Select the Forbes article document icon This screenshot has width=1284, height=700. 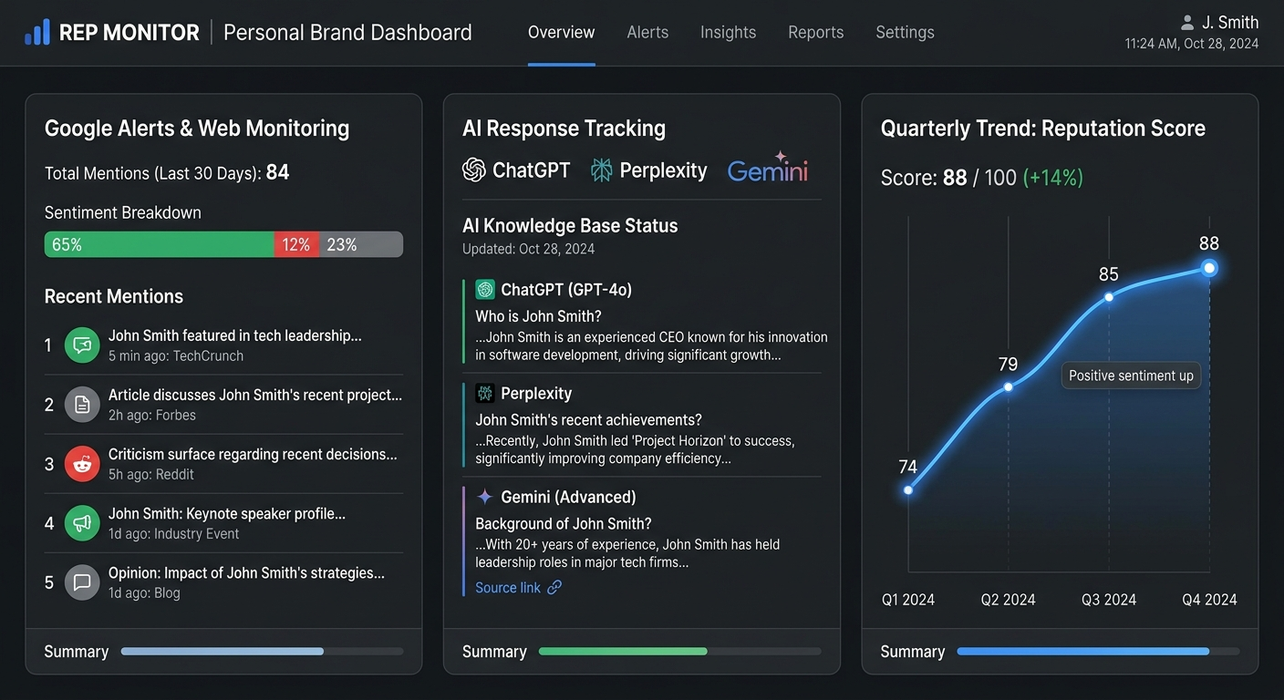coord(82,404)
